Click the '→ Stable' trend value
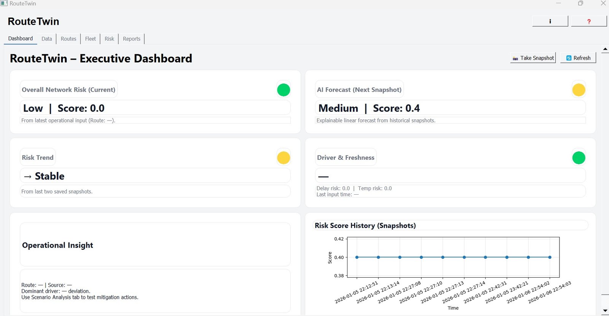The image size is (609, 316). click(x=44, y=176)
